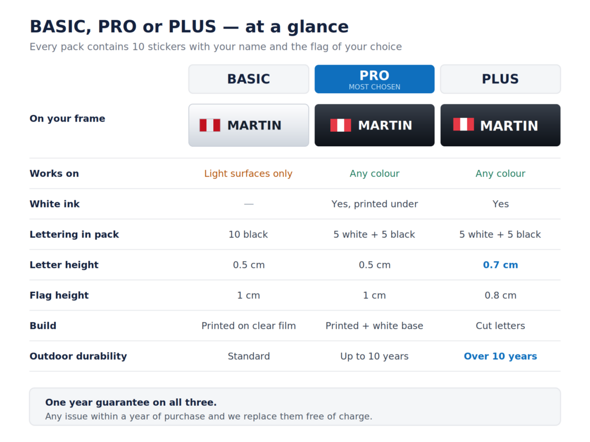This screenshot has height=442, width=590.
Task: Select the BASIC plan header
Action: coord(249,79)
